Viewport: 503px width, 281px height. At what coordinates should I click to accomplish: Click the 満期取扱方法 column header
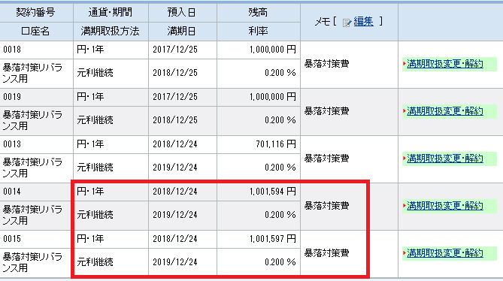pos(111,32)
